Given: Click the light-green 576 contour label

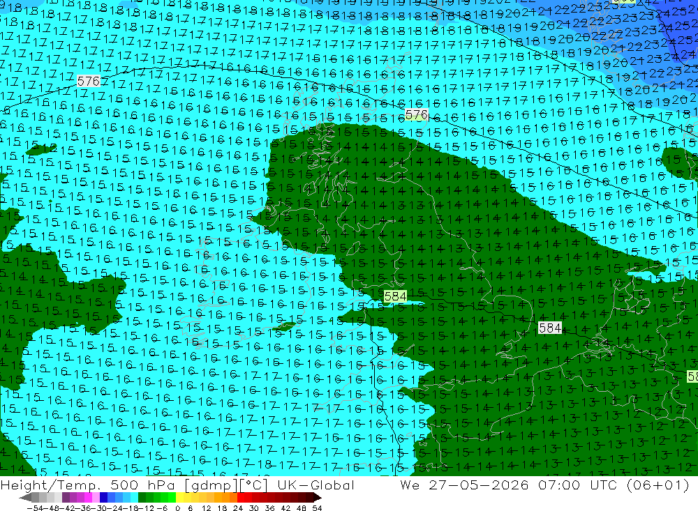Looking at the screenshot, I should point(417,115).
